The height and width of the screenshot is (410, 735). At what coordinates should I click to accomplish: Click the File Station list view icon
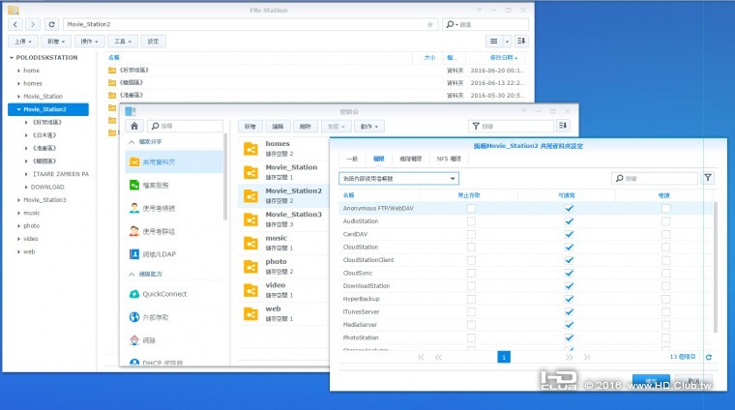[497, 42]
